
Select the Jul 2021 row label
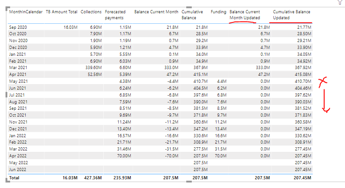pos(17,95)
